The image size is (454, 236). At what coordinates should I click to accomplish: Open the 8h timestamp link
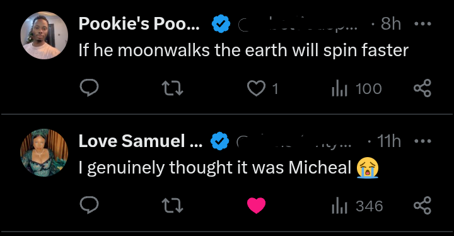[x=391, y=23]
